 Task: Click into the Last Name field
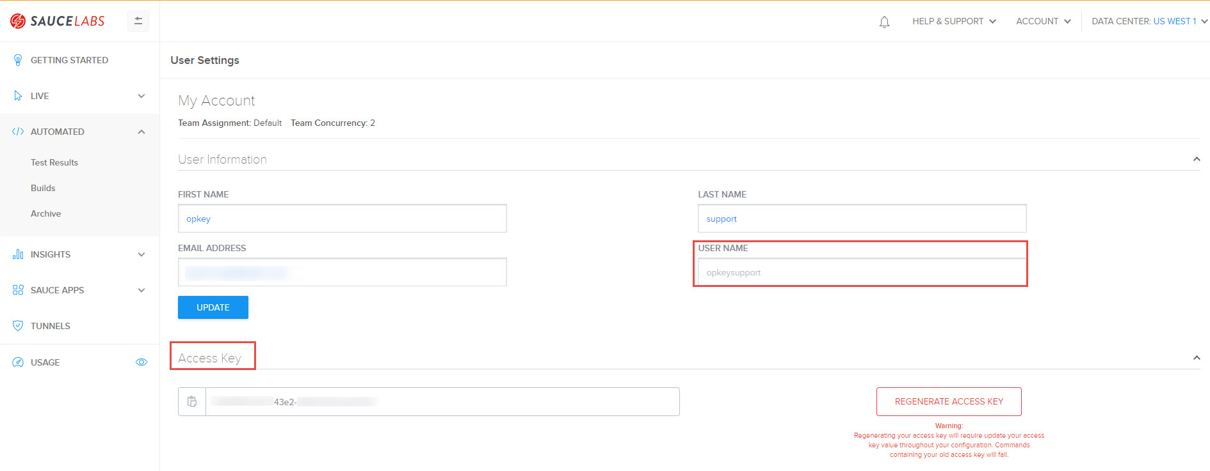pyautogui.click(x=862, y=219)
